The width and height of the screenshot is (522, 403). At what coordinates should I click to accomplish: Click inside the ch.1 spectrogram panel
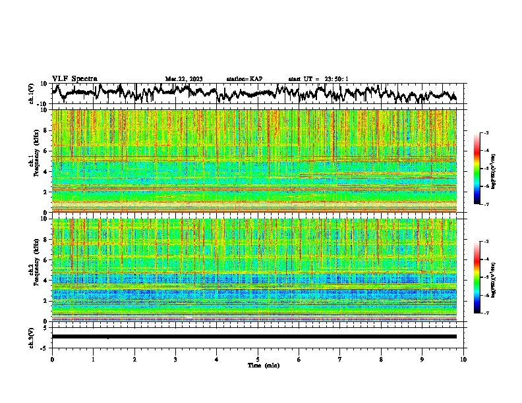pyautogui.click(x=254, y=161)
